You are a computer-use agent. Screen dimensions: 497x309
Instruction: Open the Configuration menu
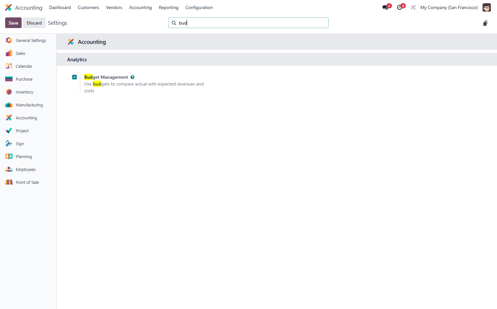tap(199, 7)
